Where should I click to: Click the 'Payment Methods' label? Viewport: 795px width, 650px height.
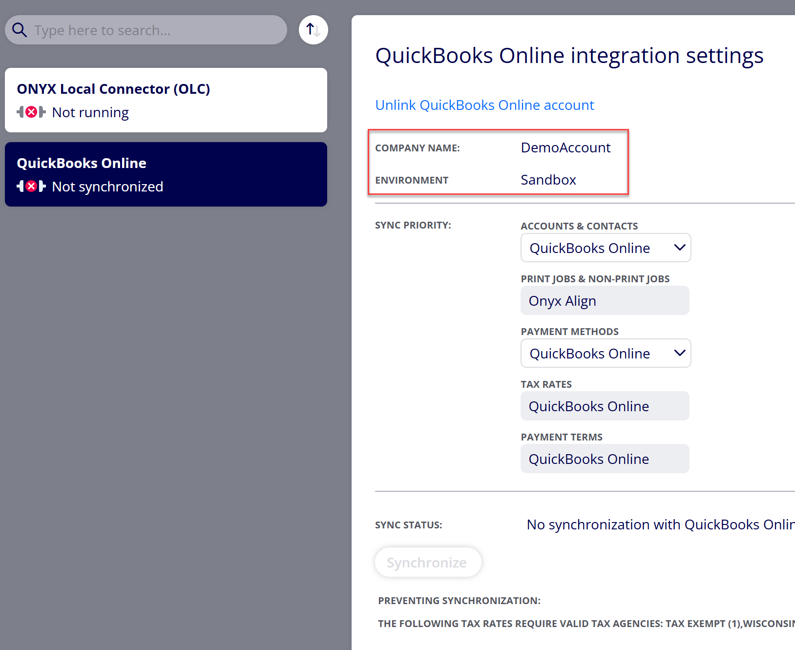click(569, 332)
